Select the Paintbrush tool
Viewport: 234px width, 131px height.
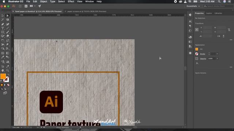click(x=7, y=32)
